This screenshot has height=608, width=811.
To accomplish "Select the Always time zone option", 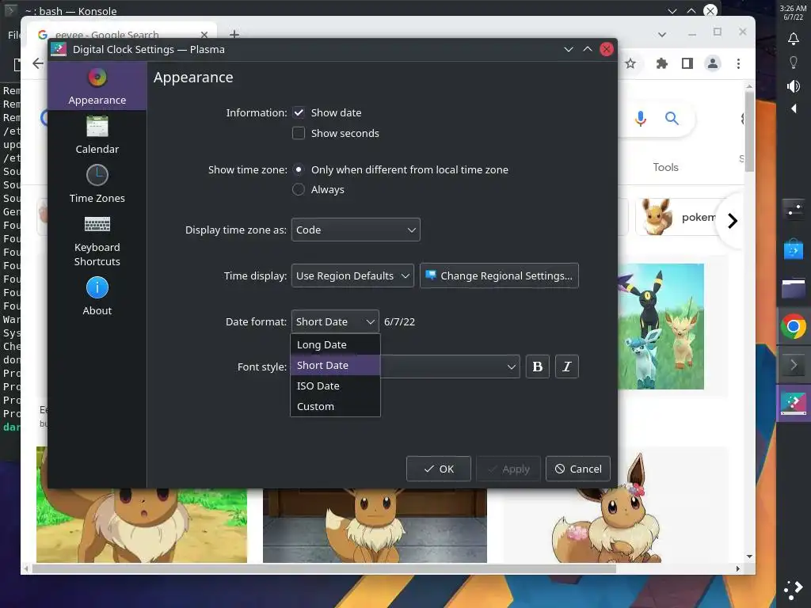I will pos(299,190).
